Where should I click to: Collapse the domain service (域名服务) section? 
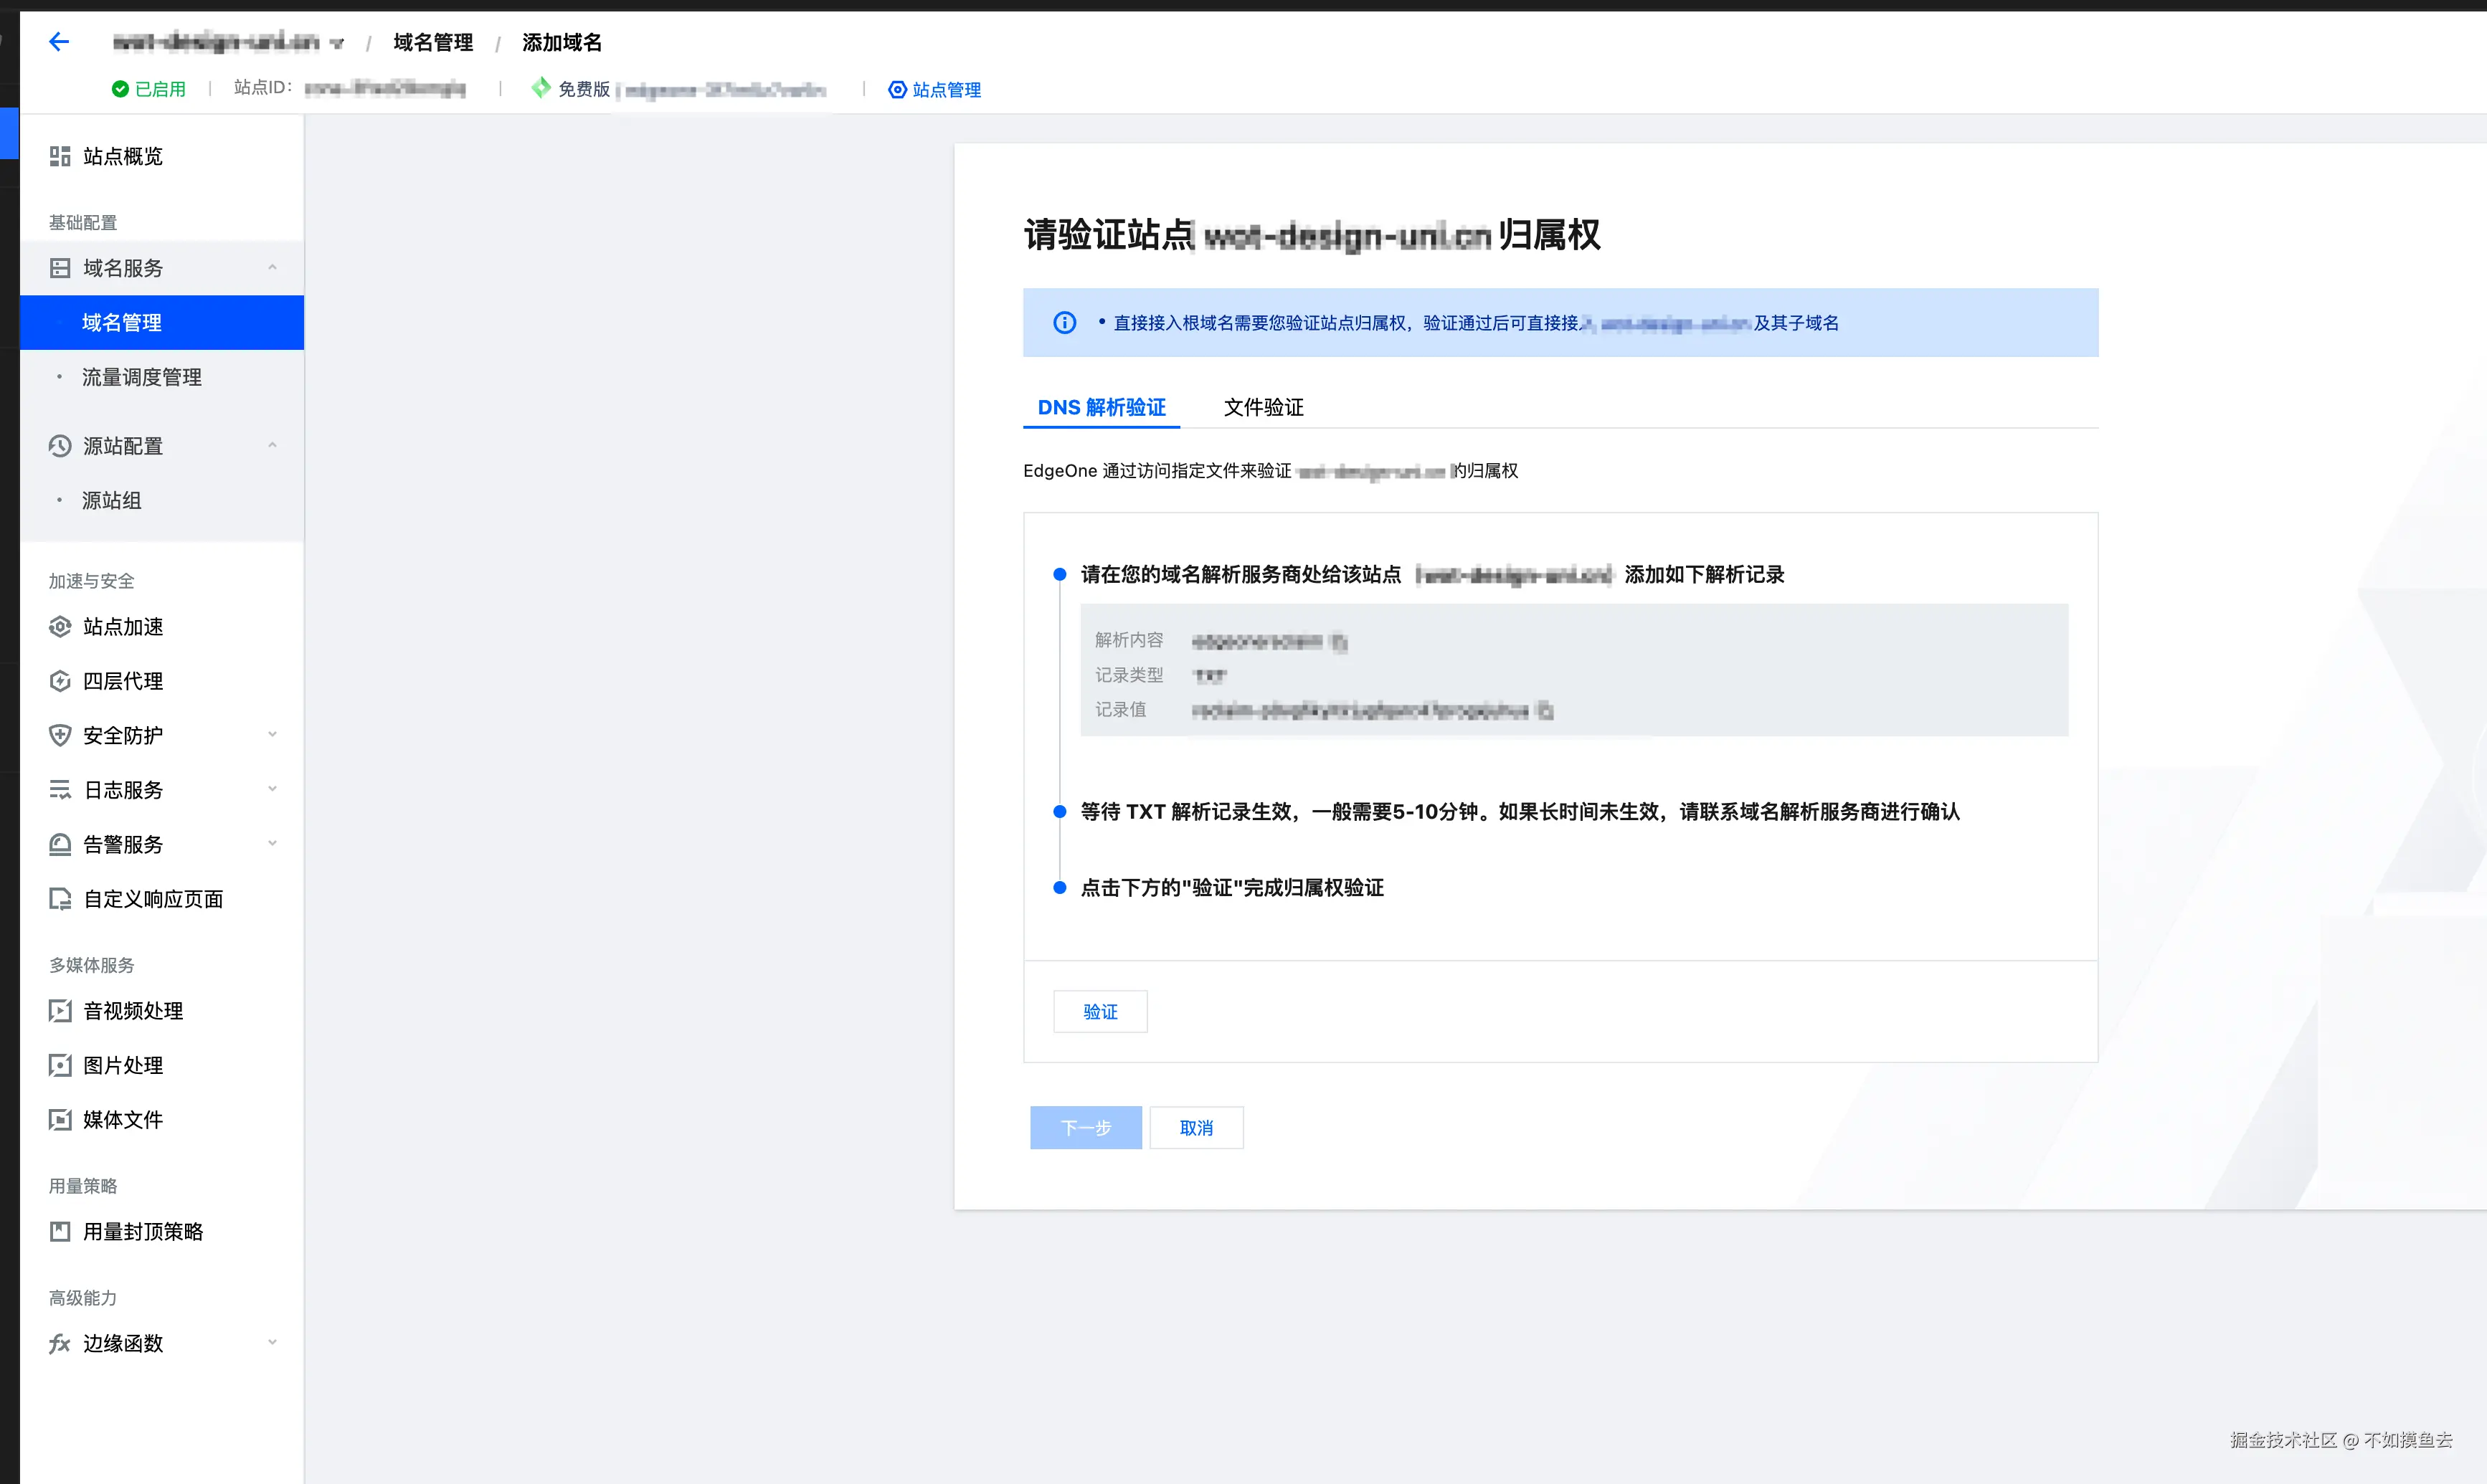pos(272,268)
